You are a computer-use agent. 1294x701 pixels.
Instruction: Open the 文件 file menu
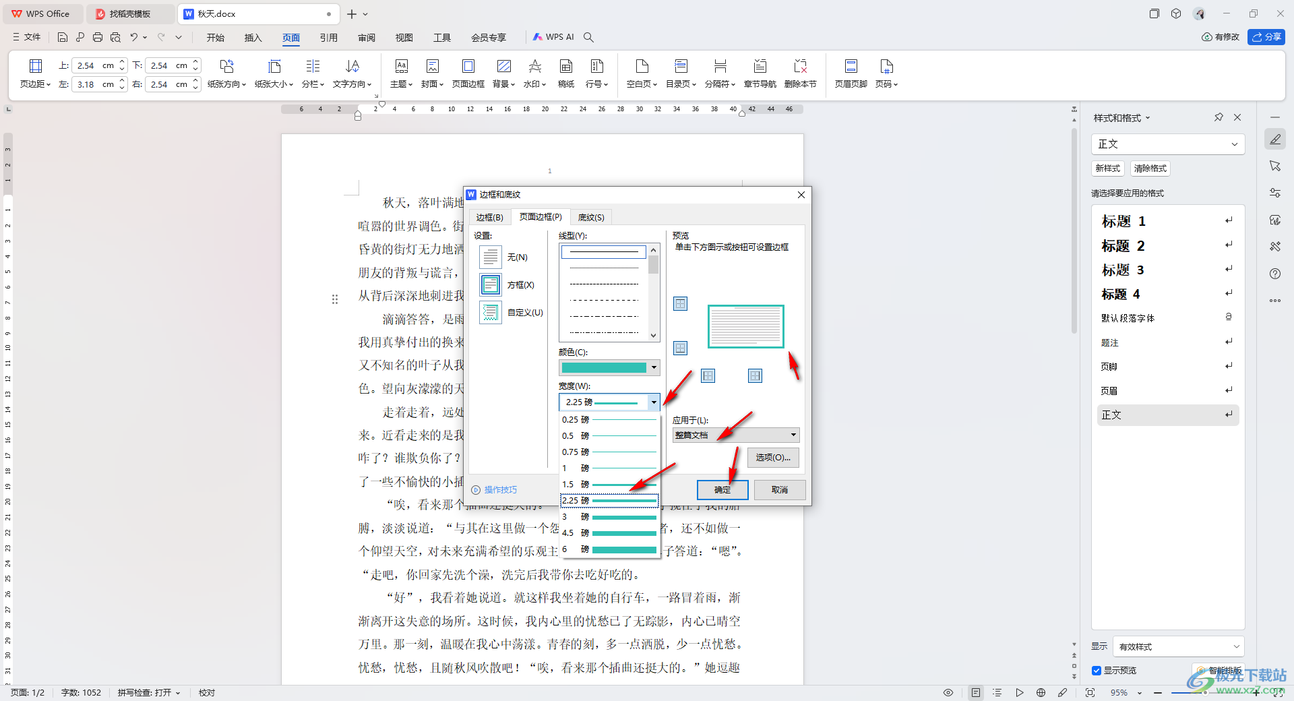[x=27, y=37]
